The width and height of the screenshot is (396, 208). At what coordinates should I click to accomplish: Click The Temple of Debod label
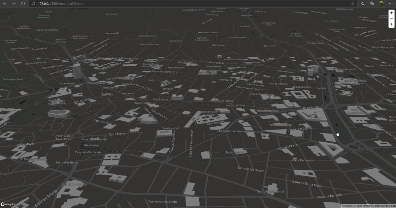[x=13, y=79]
